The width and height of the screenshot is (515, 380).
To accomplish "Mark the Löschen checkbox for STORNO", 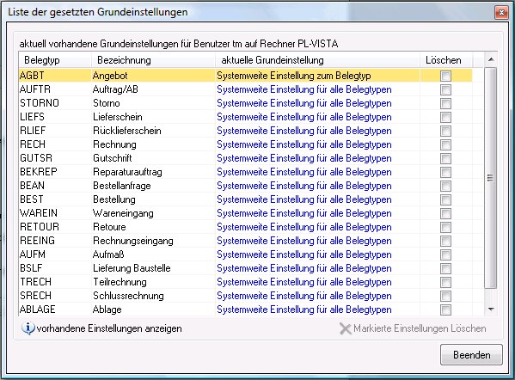I will (445, 103).
